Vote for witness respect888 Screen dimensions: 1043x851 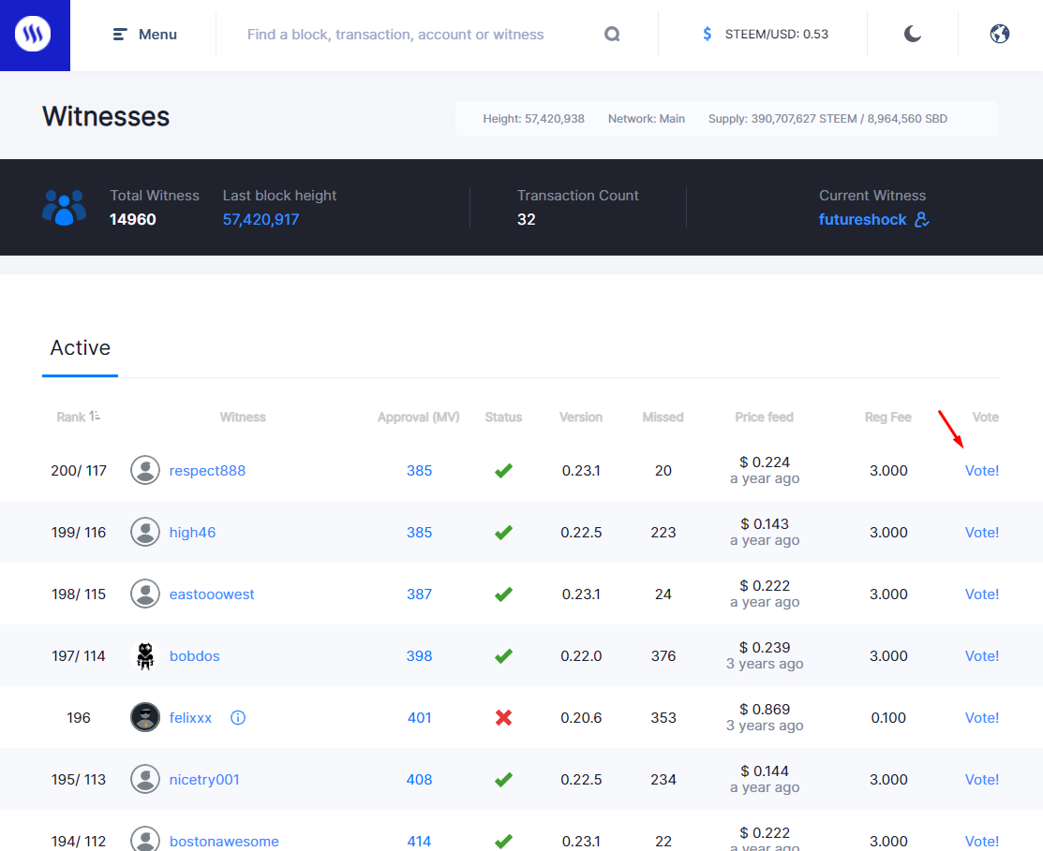pyautogui.click(x=982, y=470)
